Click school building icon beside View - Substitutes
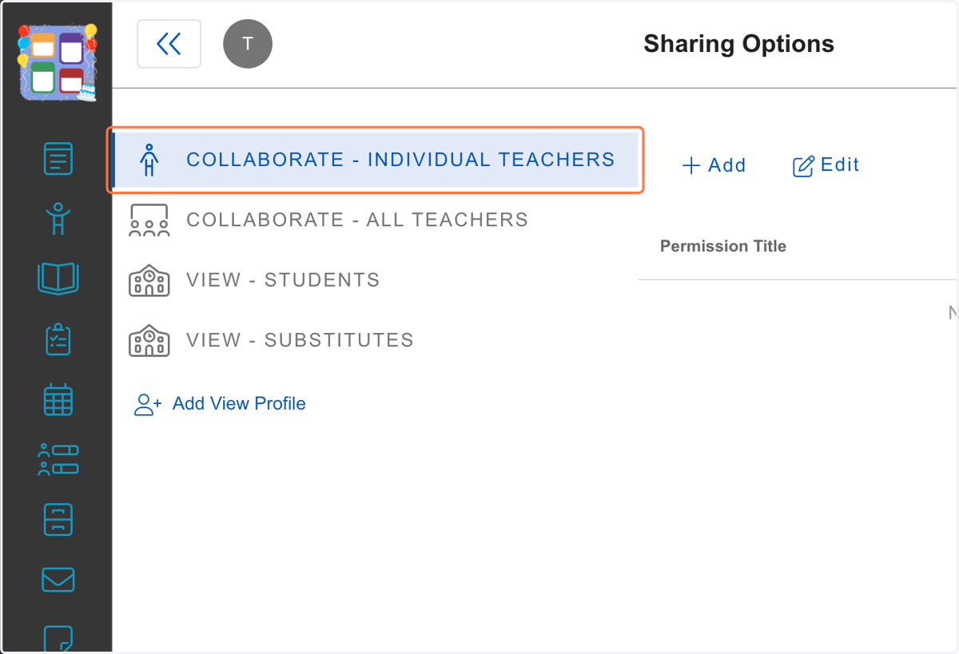 tap(149, 340)
